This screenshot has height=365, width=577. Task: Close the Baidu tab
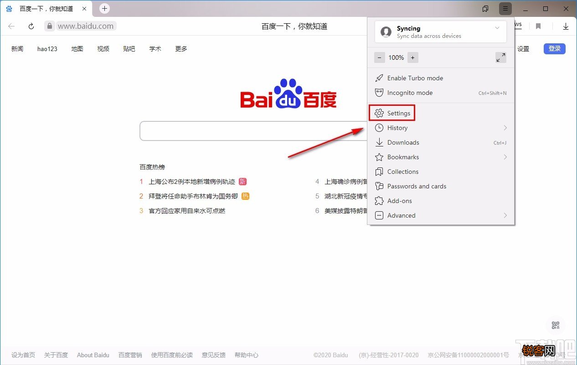(x=84, y=9)
